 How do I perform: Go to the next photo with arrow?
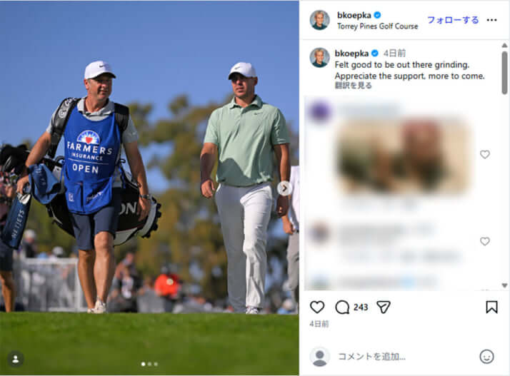[x=284, y=188]
